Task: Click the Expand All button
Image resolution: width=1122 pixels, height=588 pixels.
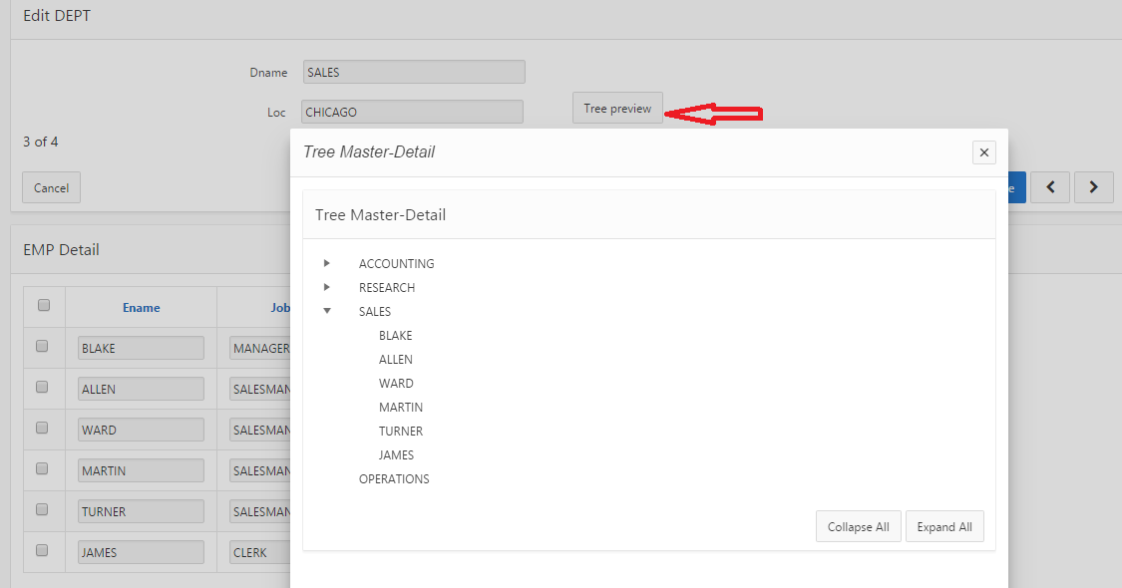Action: tap(944, 526)
